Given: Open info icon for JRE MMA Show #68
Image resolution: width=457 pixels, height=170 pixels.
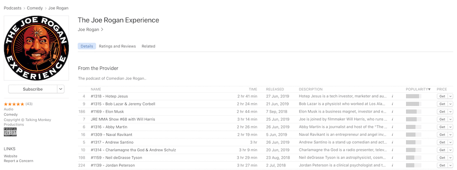Looking at the screenshot, I should tap(392, 119).
